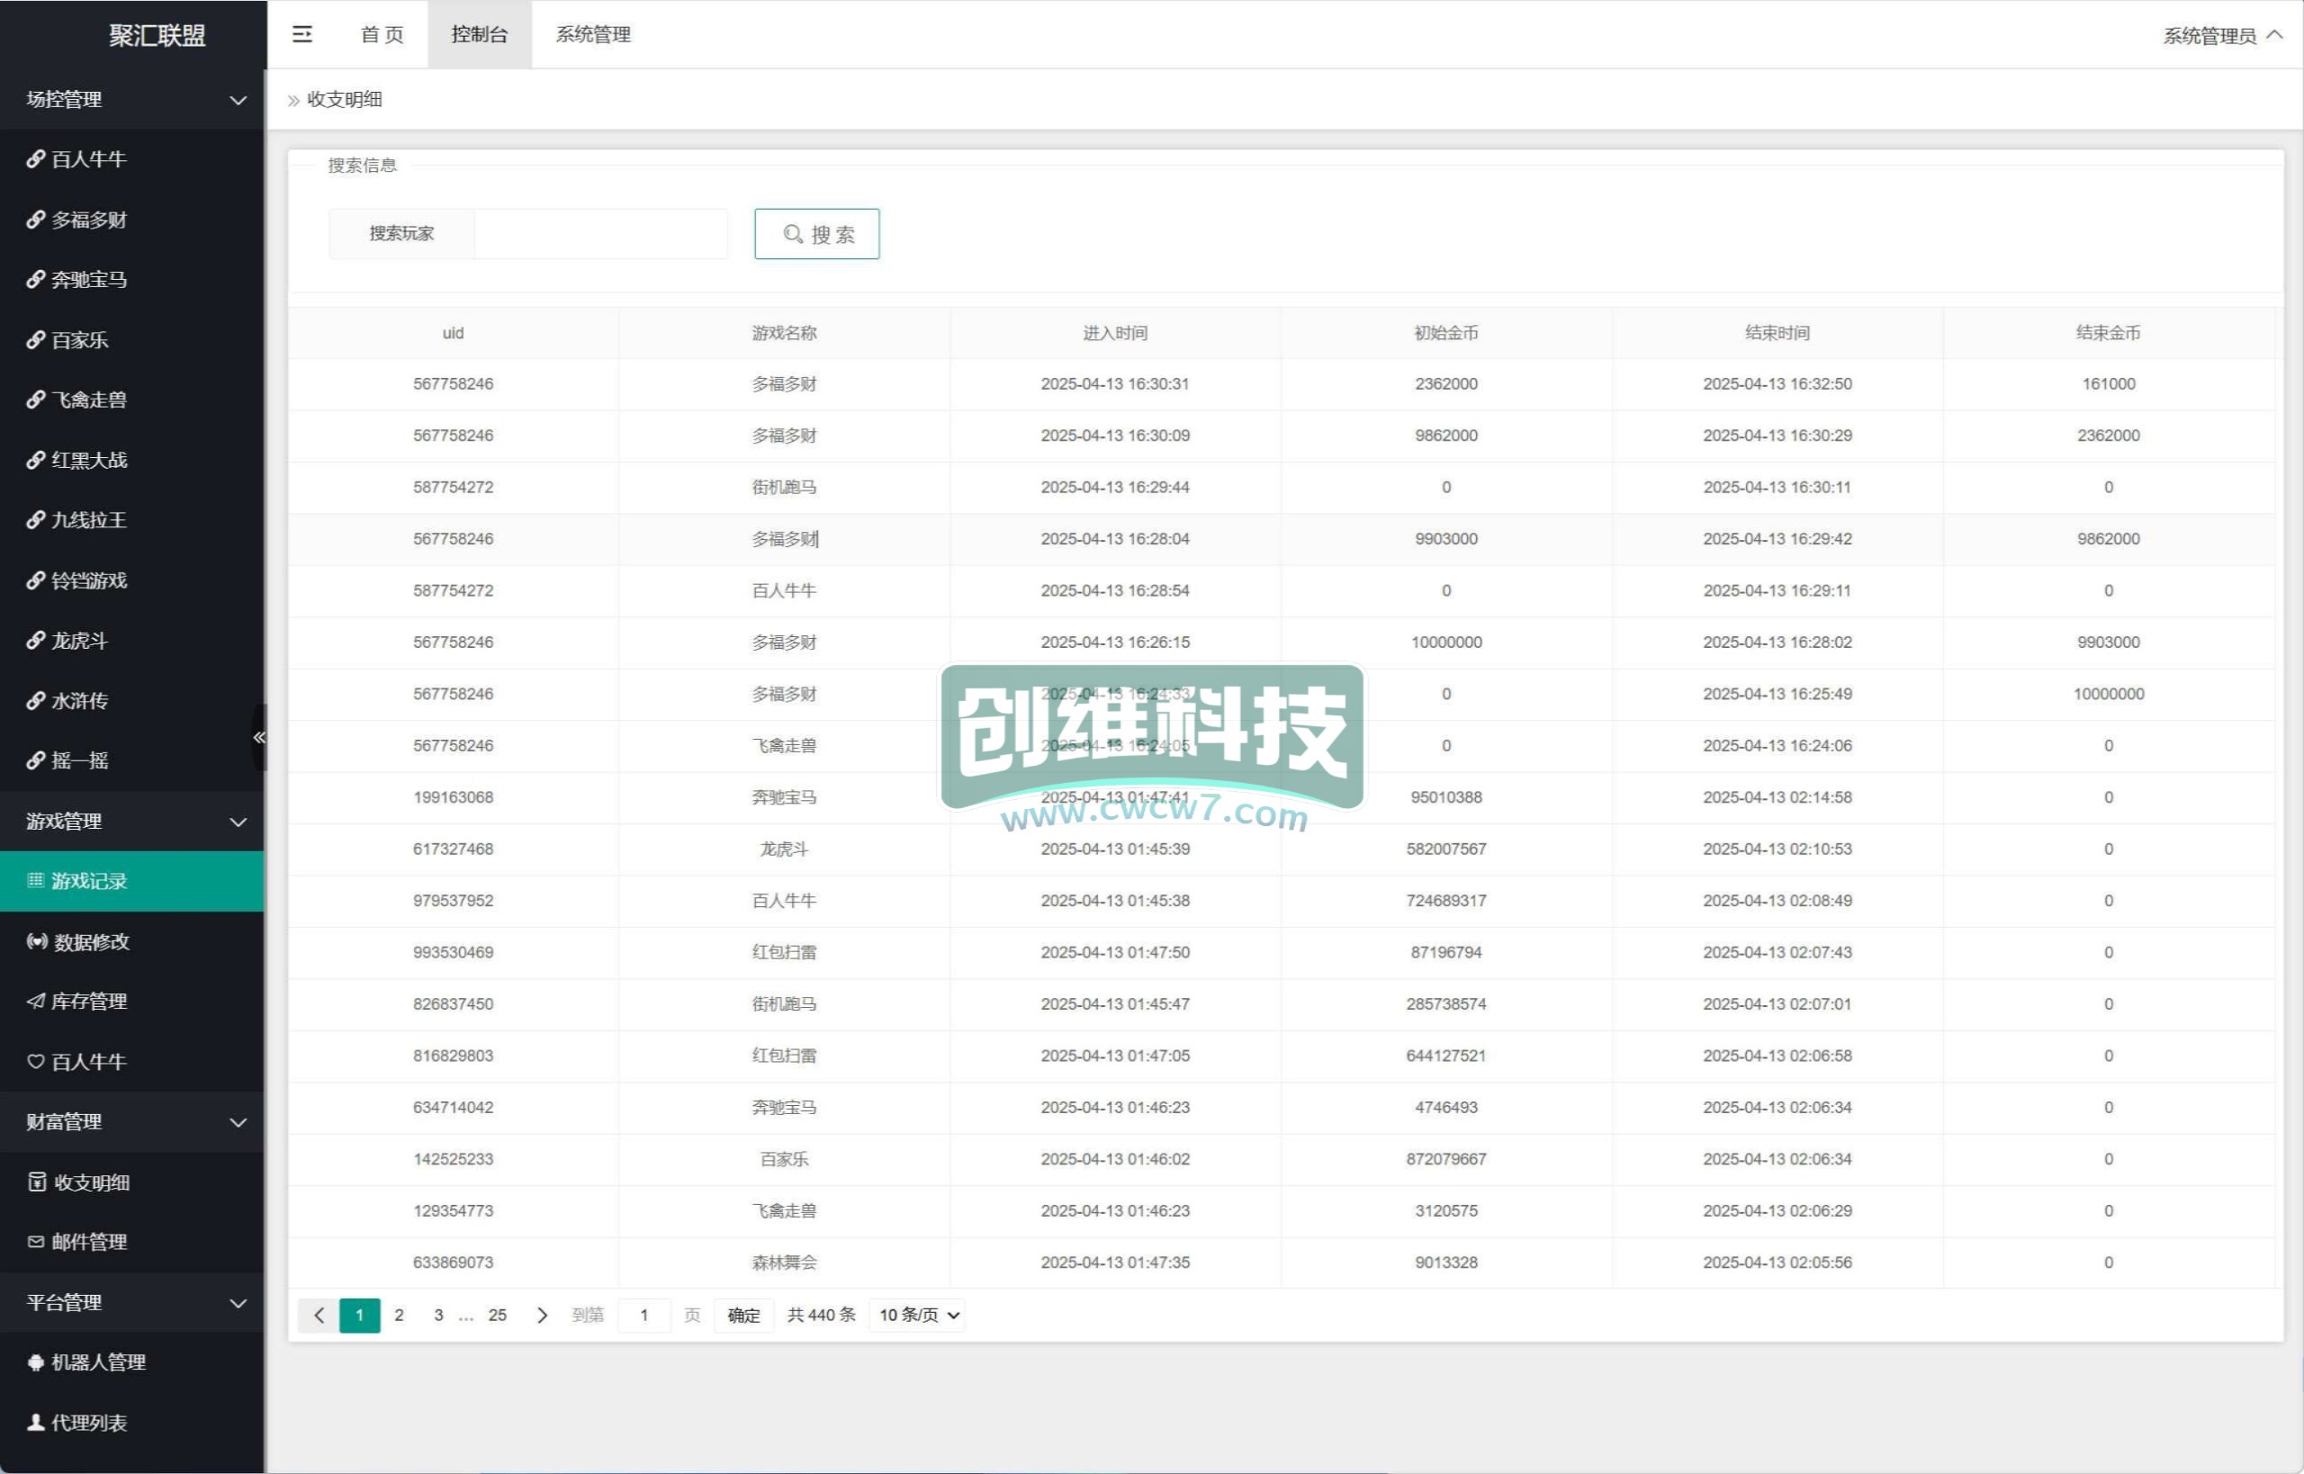Viewport: 2304px width, 1474px height.
Task: Click the link icon beside 奔驰宝马
Action: (x=35, y=280)
